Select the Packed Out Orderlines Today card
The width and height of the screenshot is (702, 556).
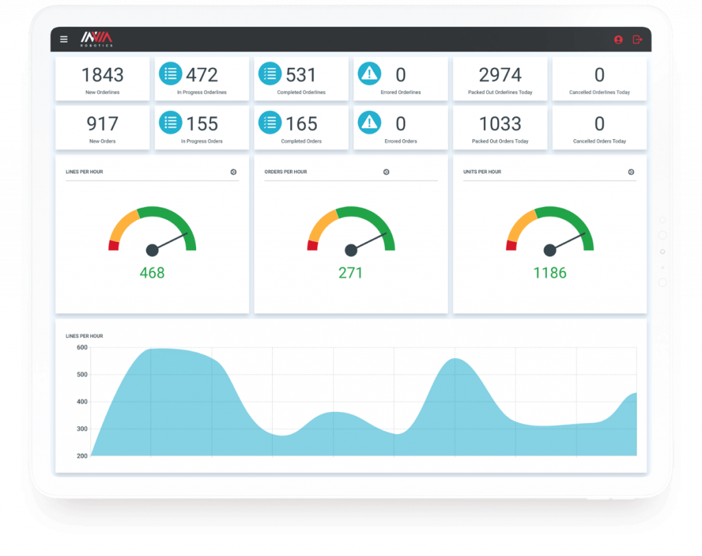(x=500, y=79)
